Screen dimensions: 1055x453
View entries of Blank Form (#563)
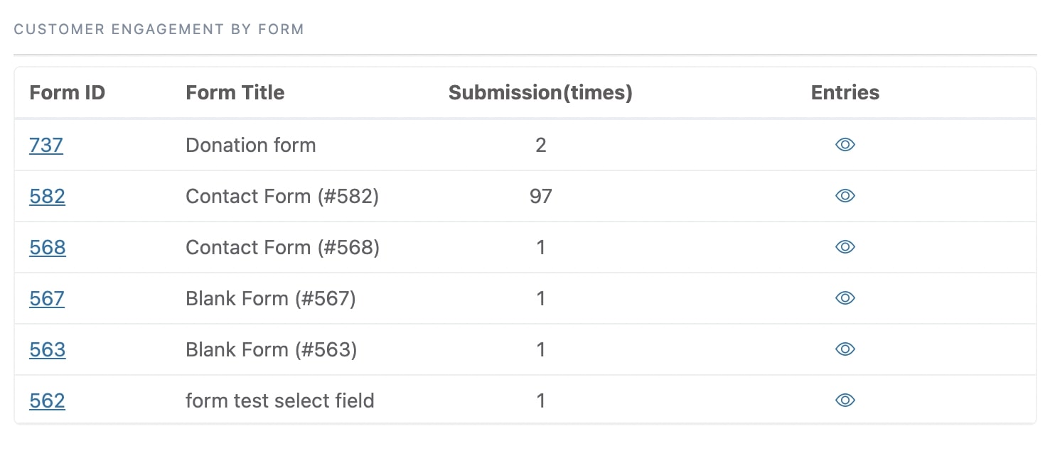coord(845,349)
